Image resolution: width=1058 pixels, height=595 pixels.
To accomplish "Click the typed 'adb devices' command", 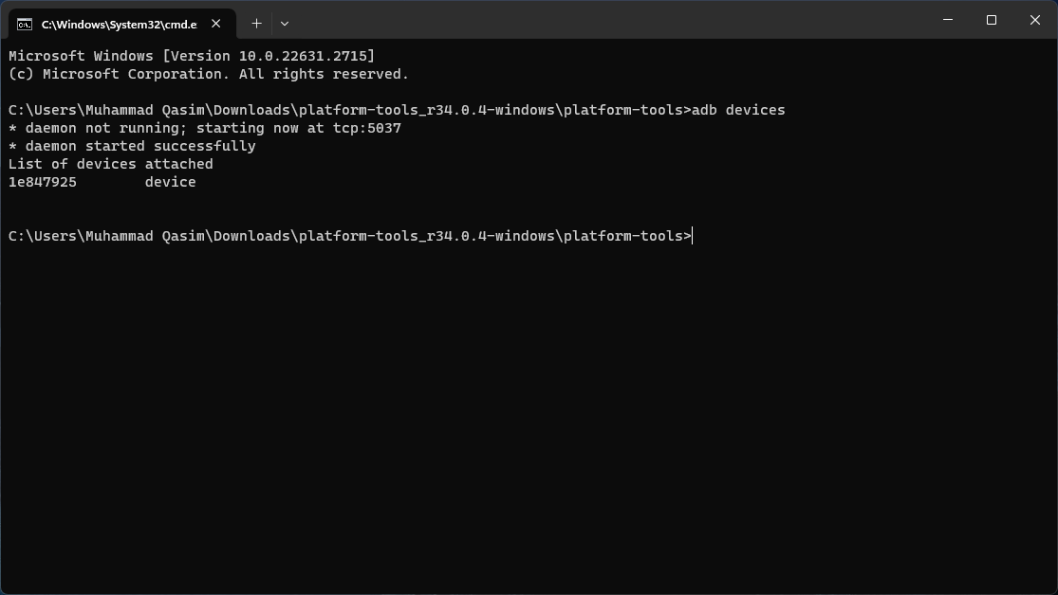I will [x=738, y=110].
